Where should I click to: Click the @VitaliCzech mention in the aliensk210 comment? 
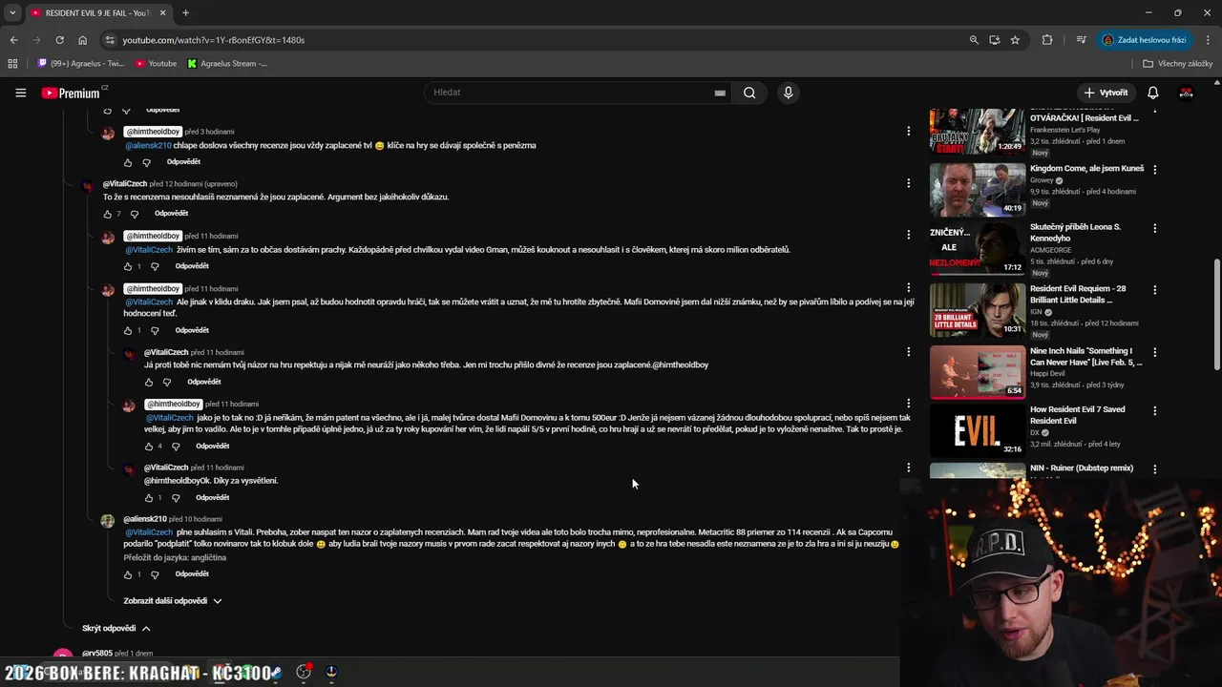click(x=148, y=532)
